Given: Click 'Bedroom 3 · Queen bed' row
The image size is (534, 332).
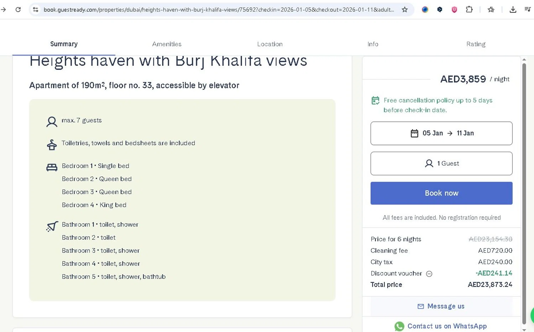Looking at the screenshot, I should [x=97, y=192].
